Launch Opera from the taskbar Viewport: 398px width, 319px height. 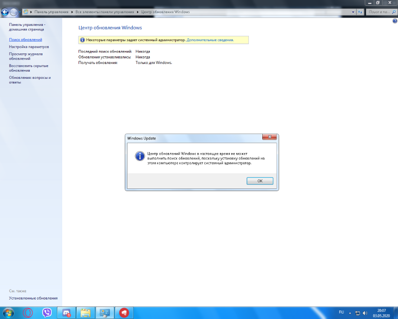[x=28, y=313]
